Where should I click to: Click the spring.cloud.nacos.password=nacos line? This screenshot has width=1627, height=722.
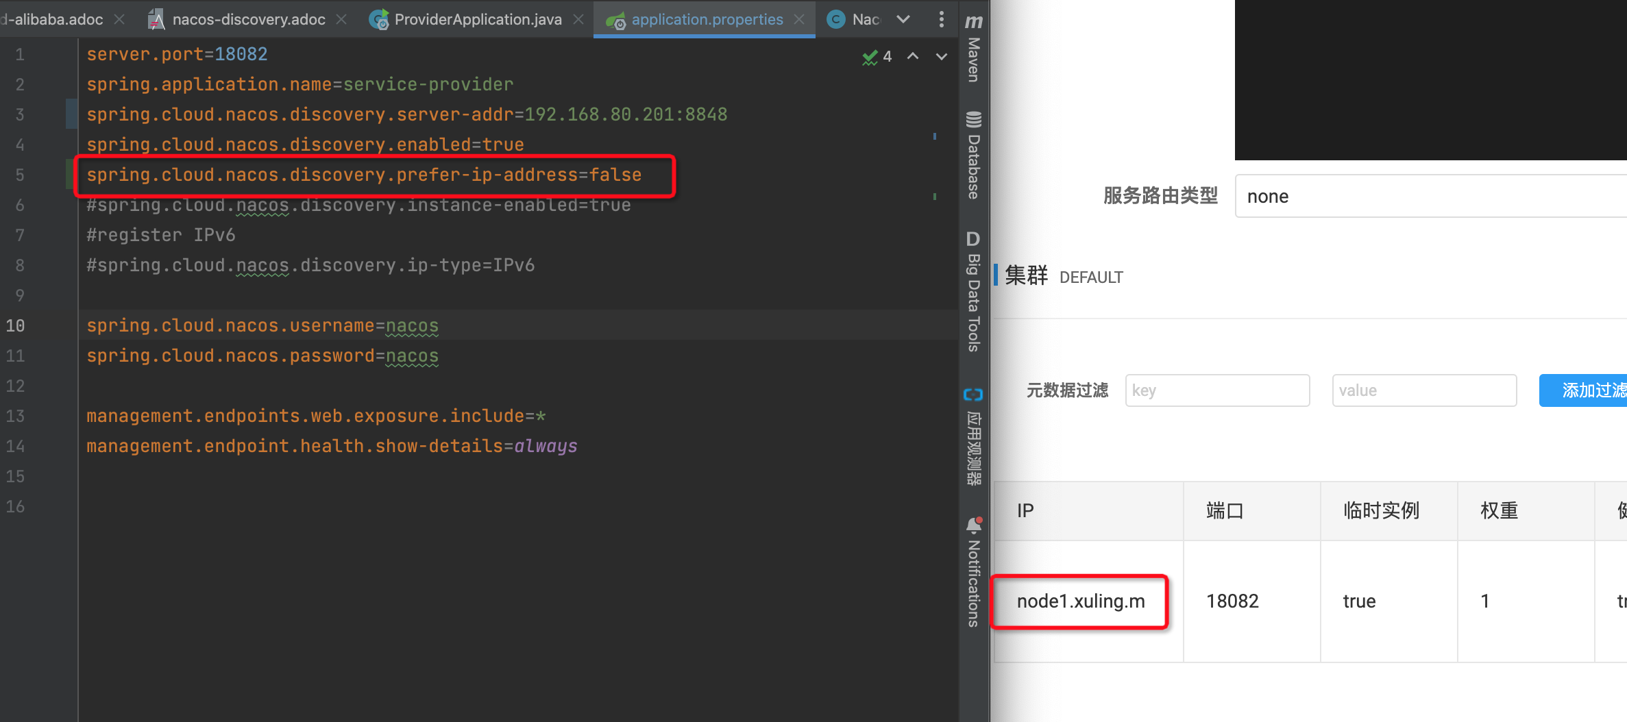pos(262,356)
